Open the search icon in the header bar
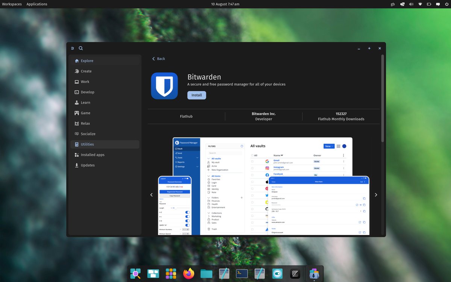 coord(81,48)
